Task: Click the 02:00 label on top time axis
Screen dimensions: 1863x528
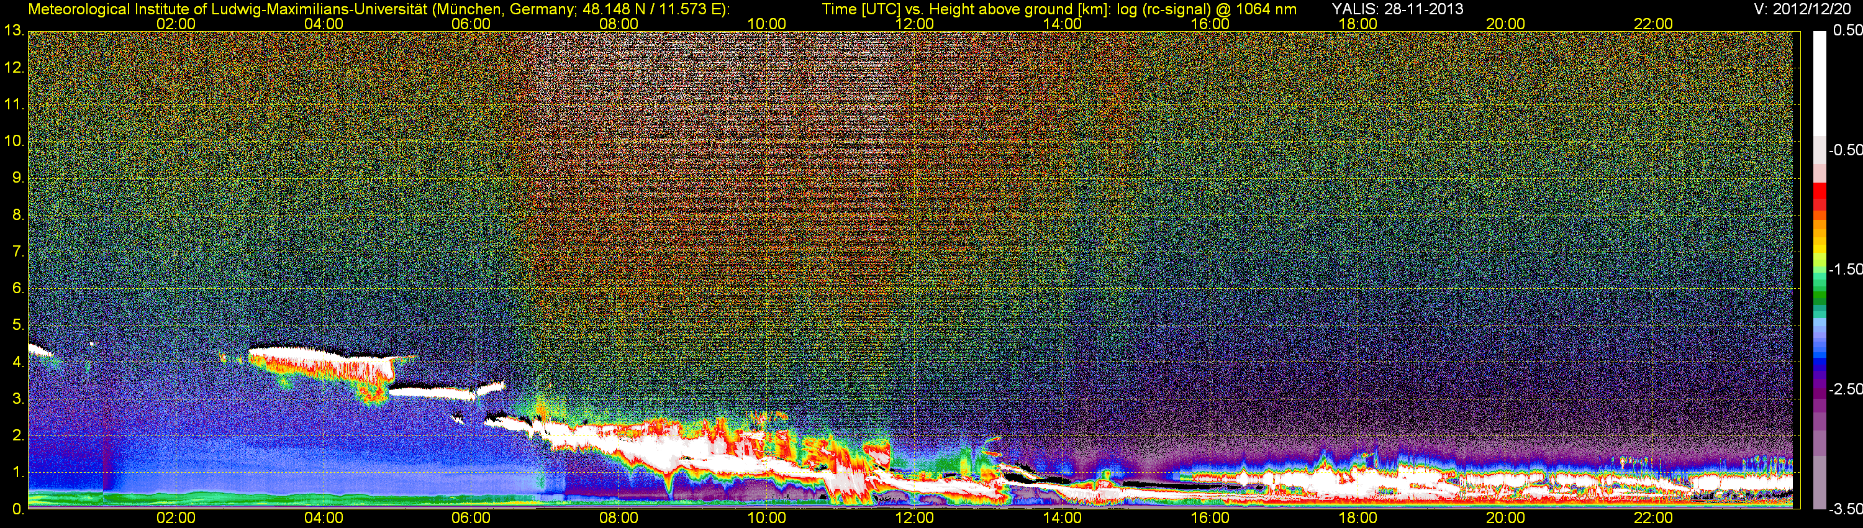Action: pos(176,24)
